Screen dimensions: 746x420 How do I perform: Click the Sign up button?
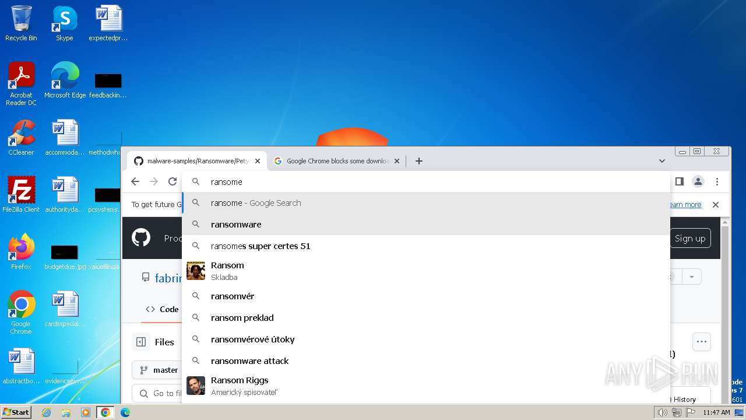point(690,238)
